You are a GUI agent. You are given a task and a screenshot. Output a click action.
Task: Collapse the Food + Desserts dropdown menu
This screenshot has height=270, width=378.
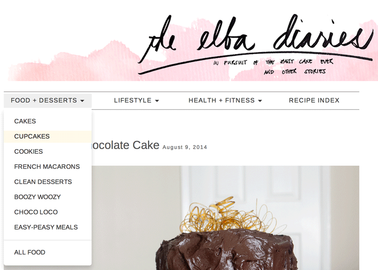[48, 100]
